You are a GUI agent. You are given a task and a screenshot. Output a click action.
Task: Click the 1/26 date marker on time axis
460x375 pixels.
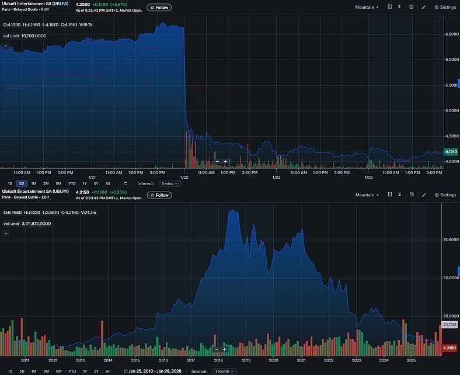(368, 178)
